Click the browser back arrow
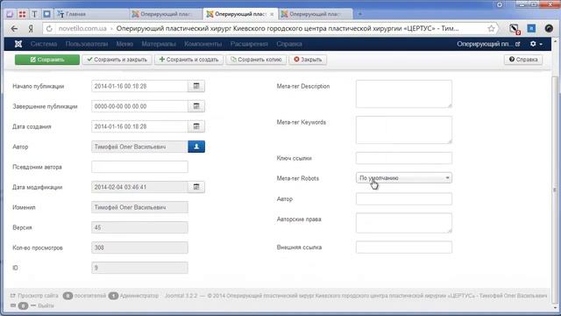Image resolution: width=561 pixels, height=316 pixels. pos(14,28)
